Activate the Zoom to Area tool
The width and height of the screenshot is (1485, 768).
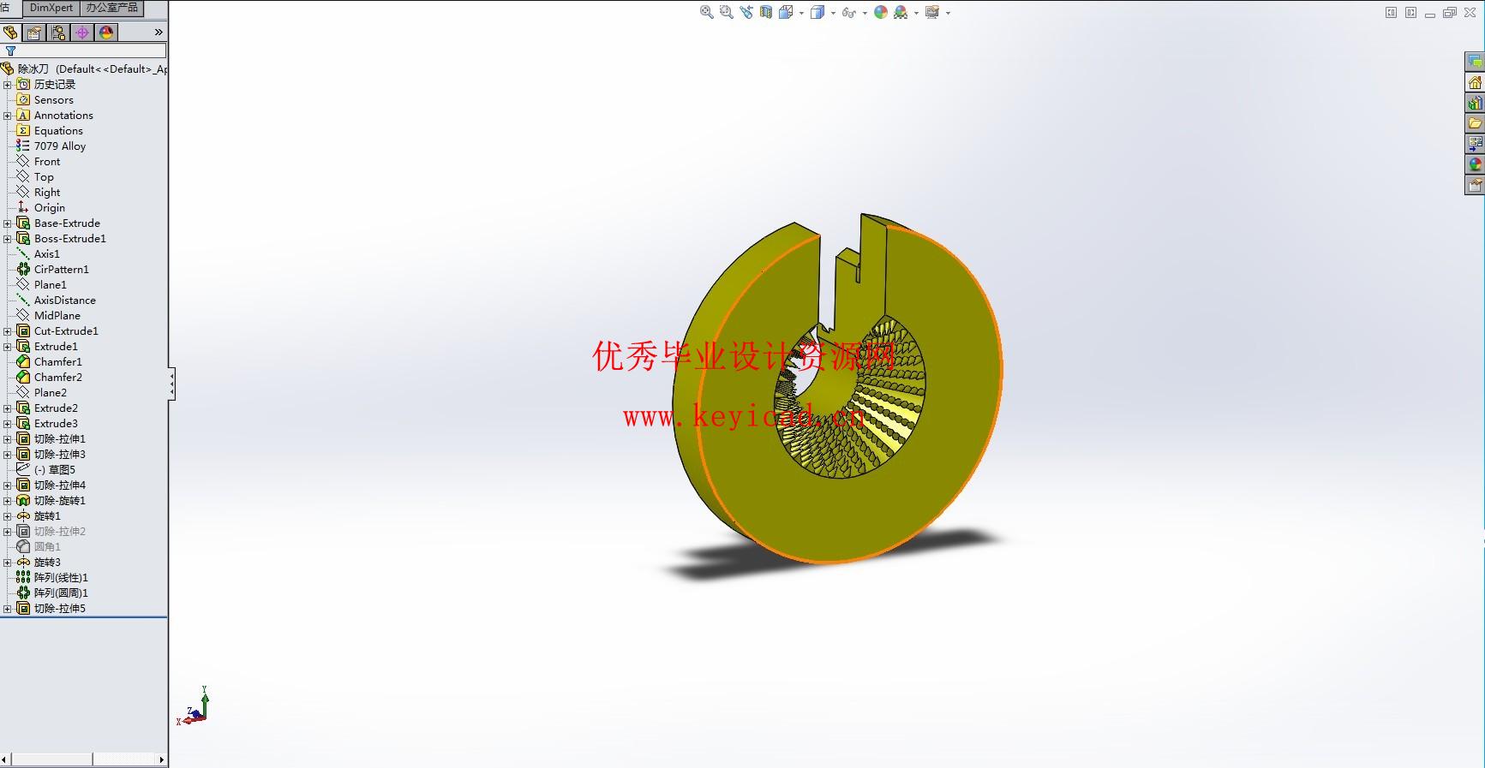click(x=726, y=12)
